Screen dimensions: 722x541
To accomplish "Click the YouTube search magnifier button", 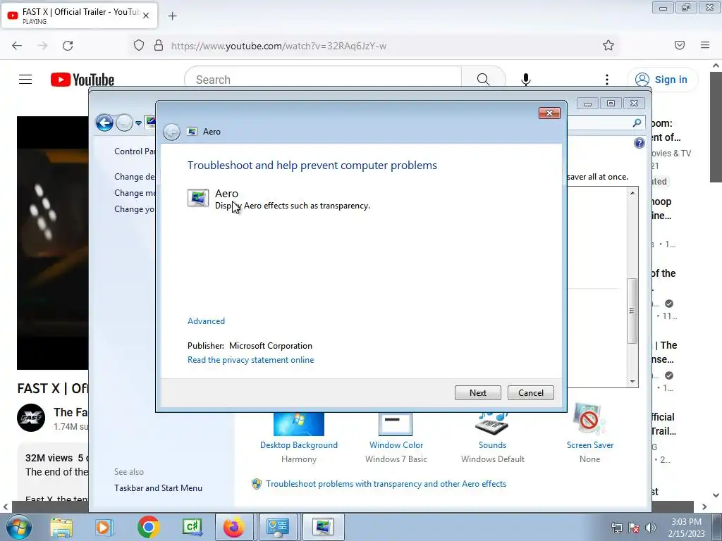I will pyautogui.click(x=483, y=80).
